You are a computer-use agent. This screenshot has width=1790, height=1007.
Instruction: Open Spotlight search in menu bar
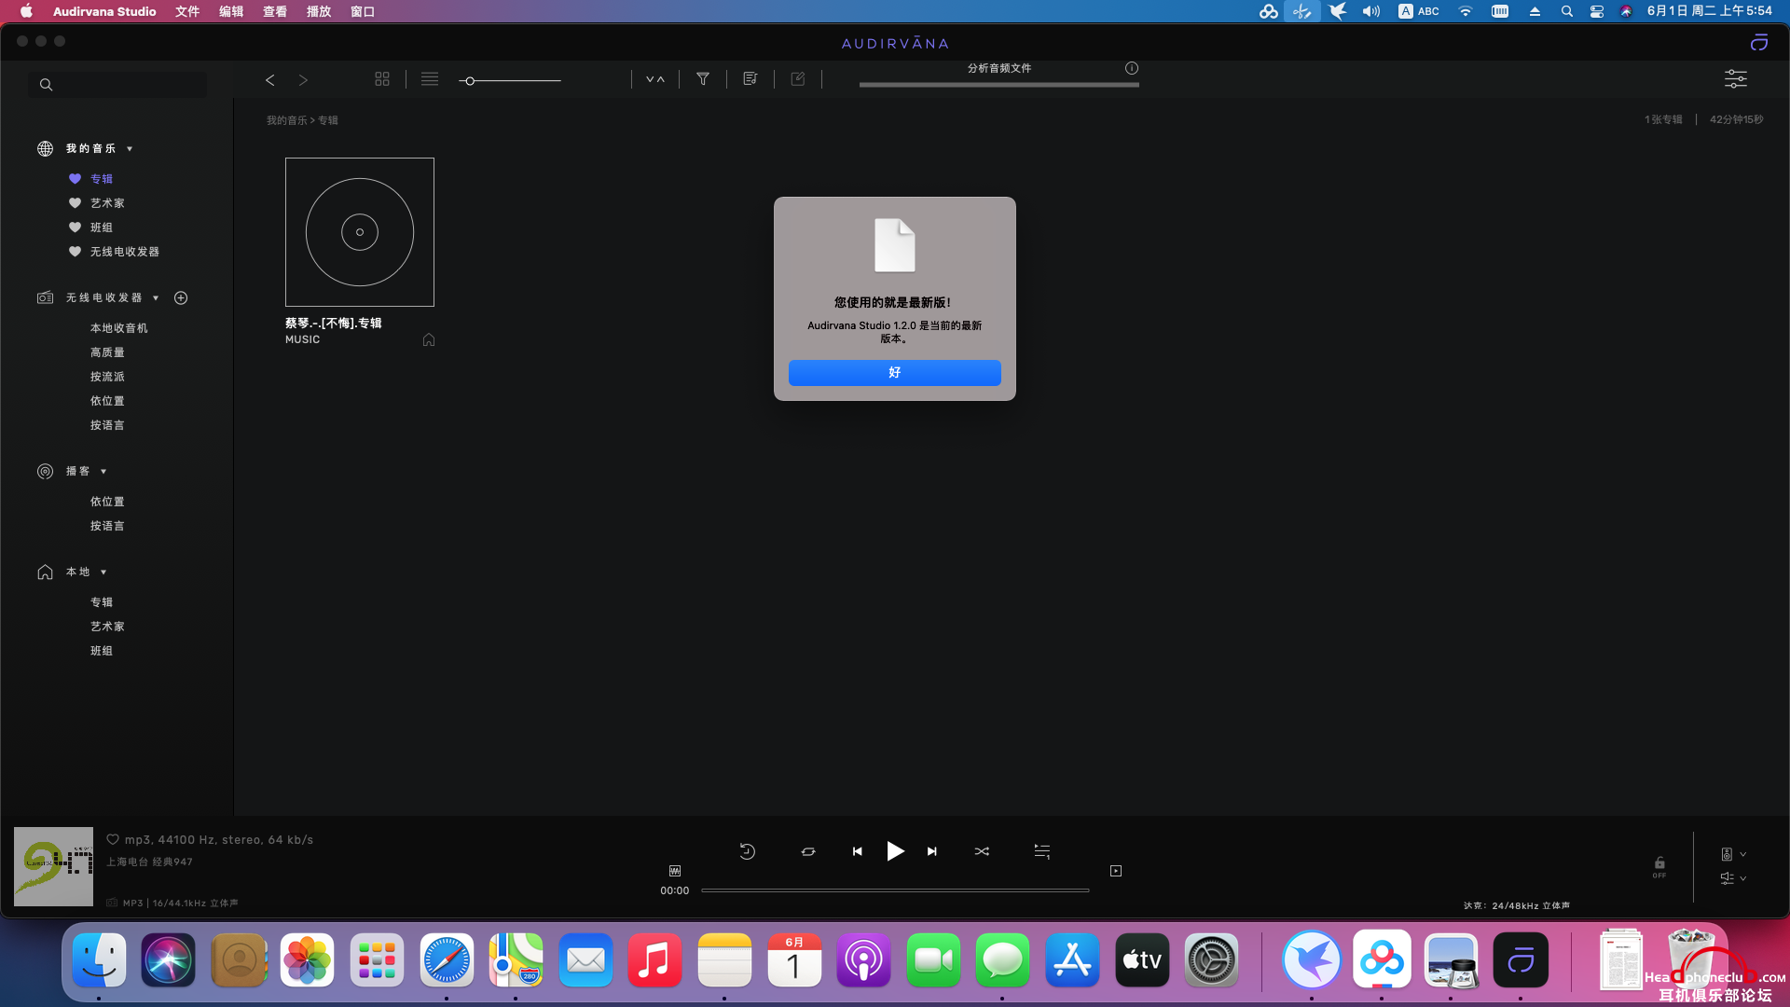tap(1567, 11)
